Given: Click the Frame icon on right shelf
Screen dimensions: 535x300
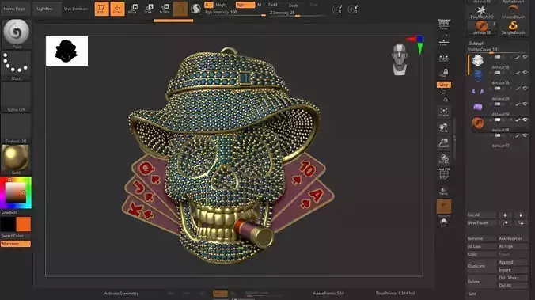Looking at the screenshot, I should click(x=443, y=112).
